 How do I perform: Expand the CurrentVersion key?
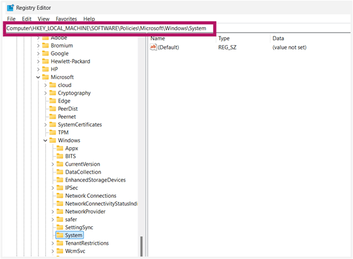click(53, 164)
